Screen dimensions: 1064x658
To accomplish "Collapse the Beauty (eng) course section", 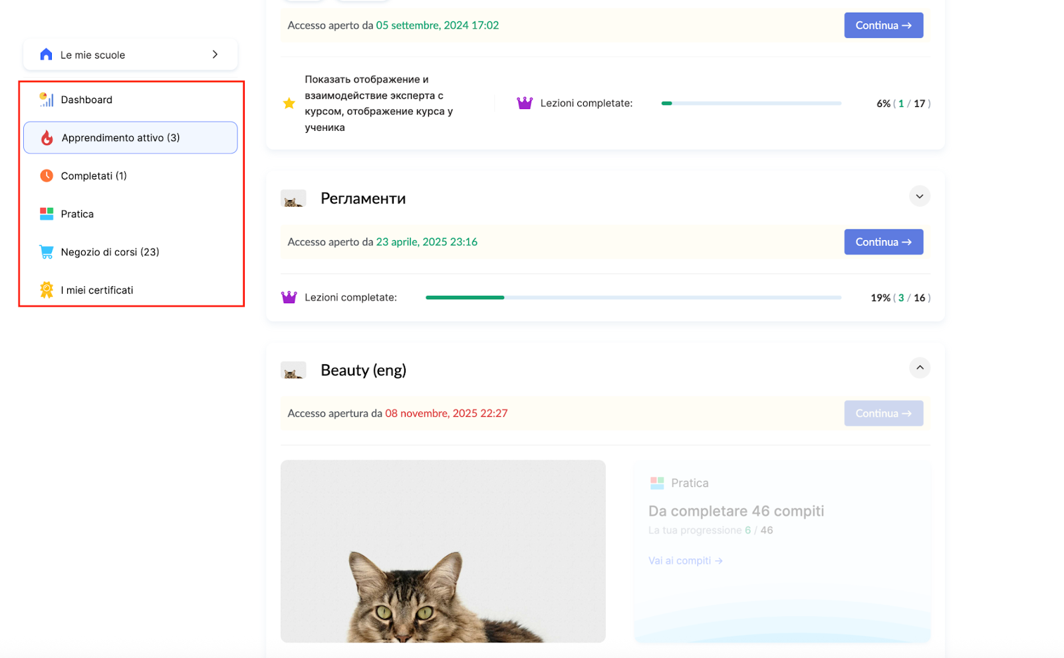I will coord(919,368).
